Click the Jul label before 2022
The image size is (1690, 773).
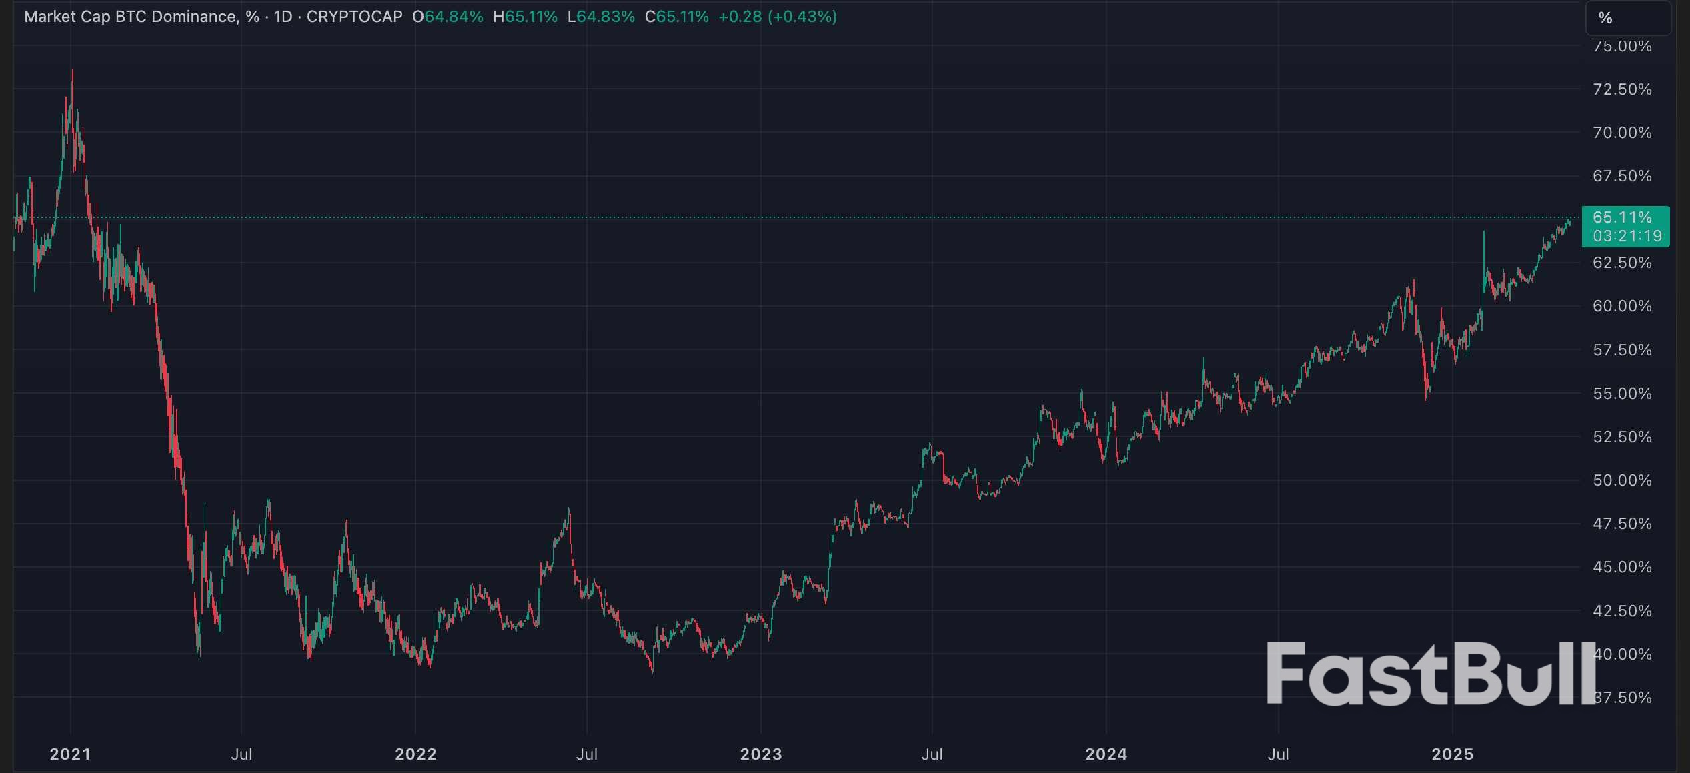242,754
